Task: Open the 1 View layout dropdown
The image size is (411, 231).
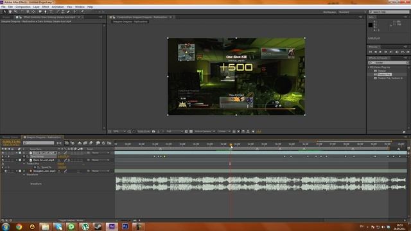Action: 224,132
